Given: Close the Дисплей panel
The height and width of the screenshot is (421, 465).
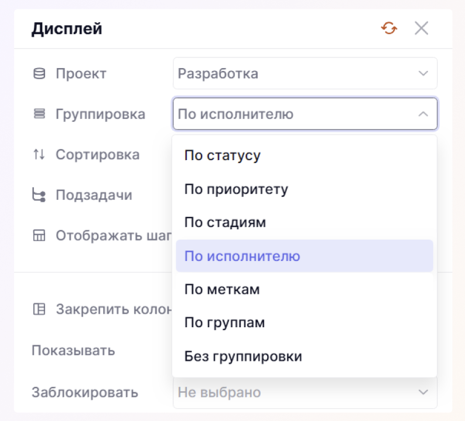Looking at the screenshot, I should pos(422,28).
